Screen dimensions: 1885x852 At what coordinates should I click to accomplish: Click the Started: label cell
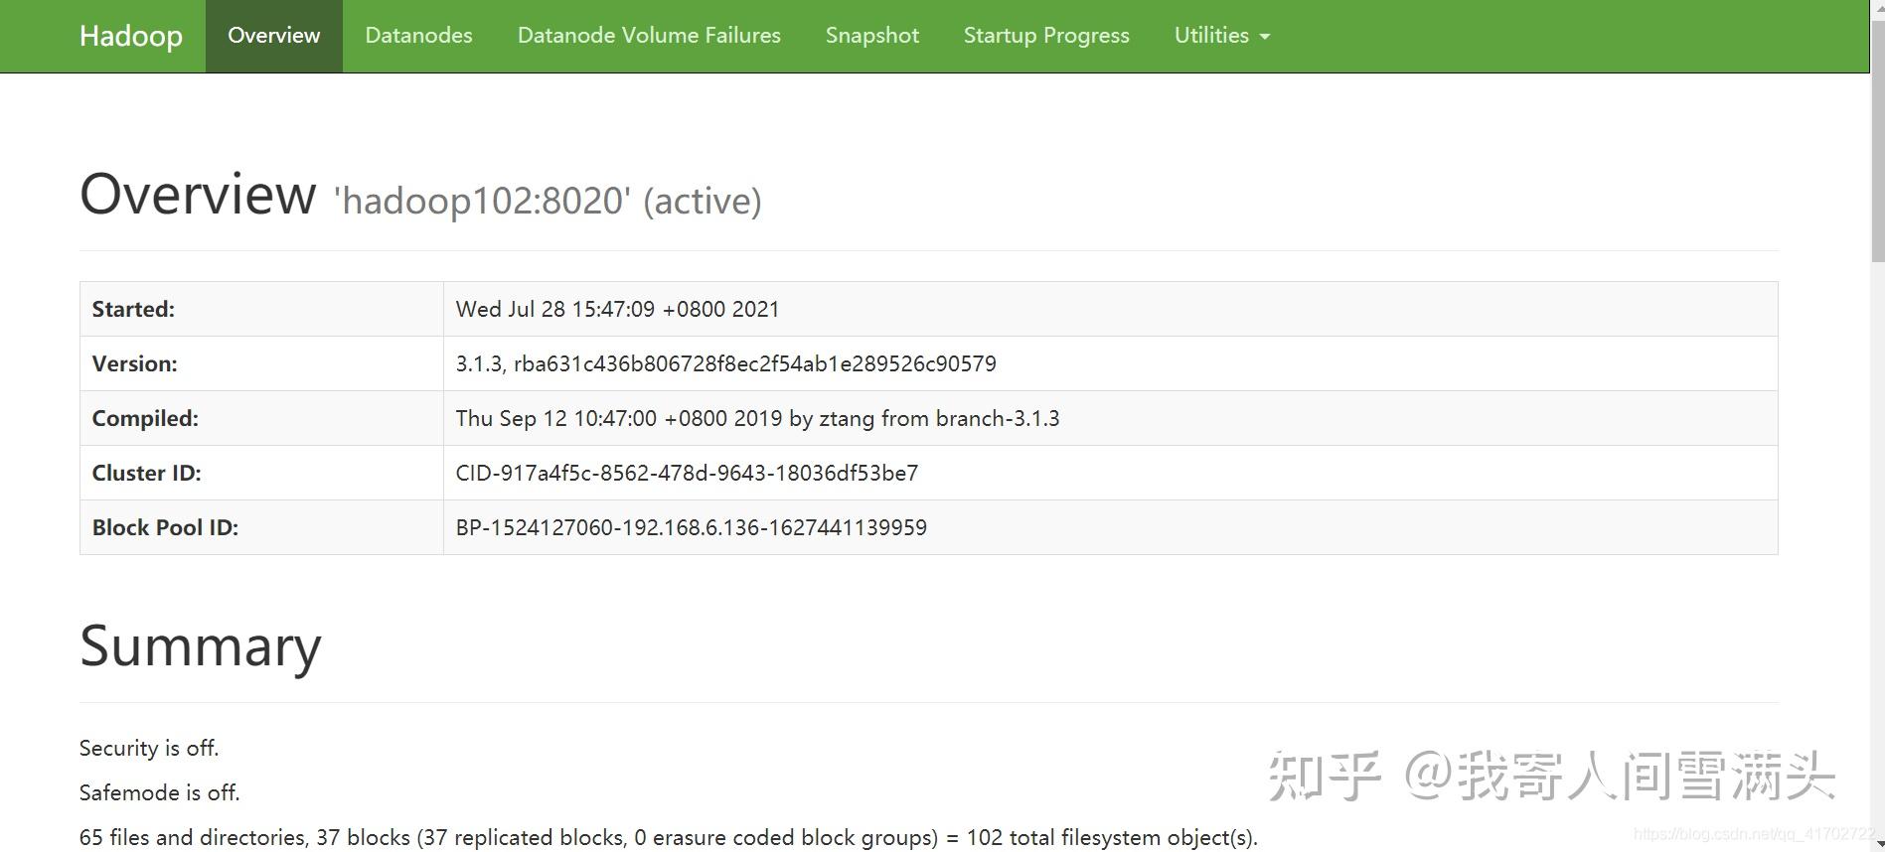(x=261, y=309)
